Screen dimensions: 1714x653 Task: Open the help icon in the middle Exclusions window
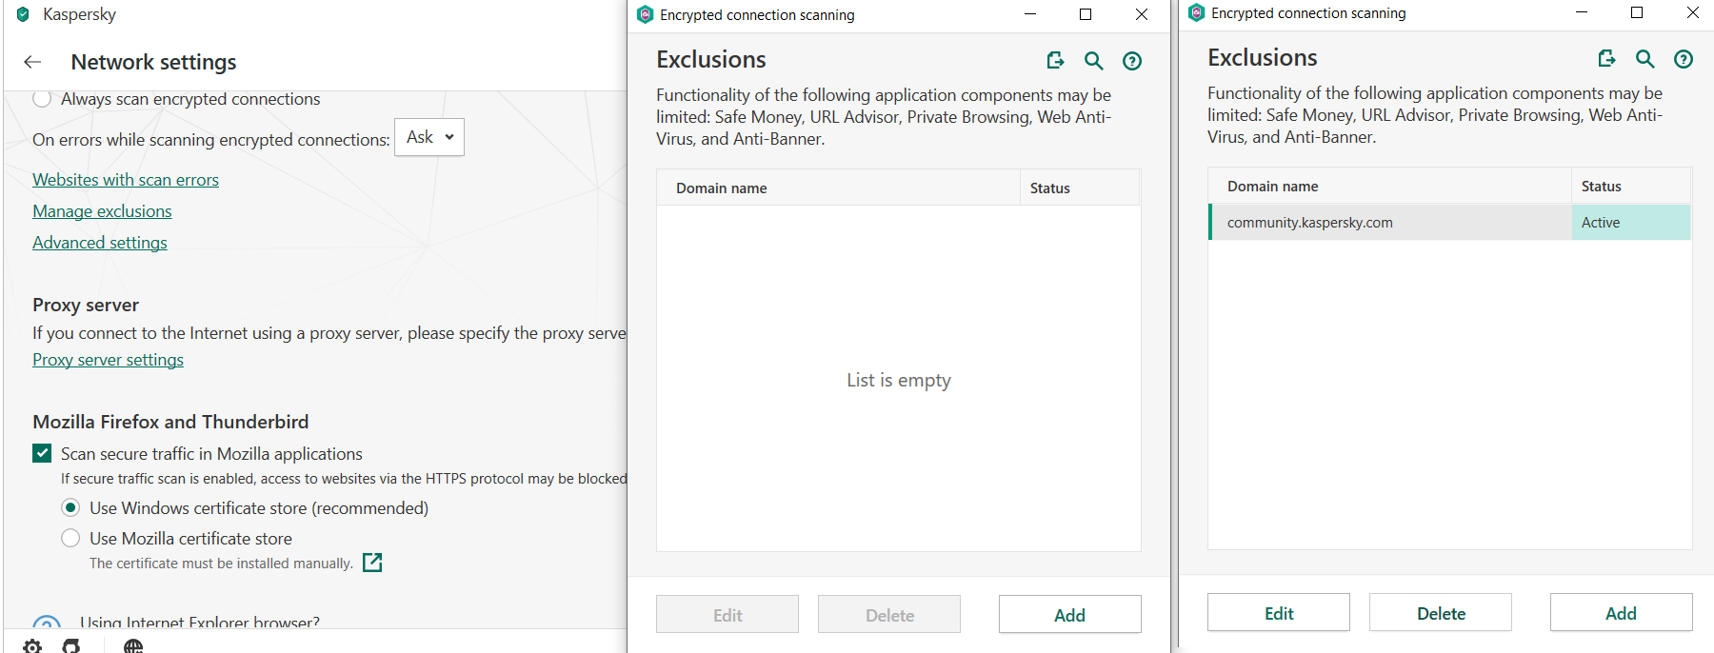1132,60
